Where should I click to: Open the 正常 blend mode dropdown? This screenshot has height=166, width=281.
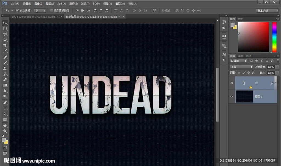click(241, 67)
